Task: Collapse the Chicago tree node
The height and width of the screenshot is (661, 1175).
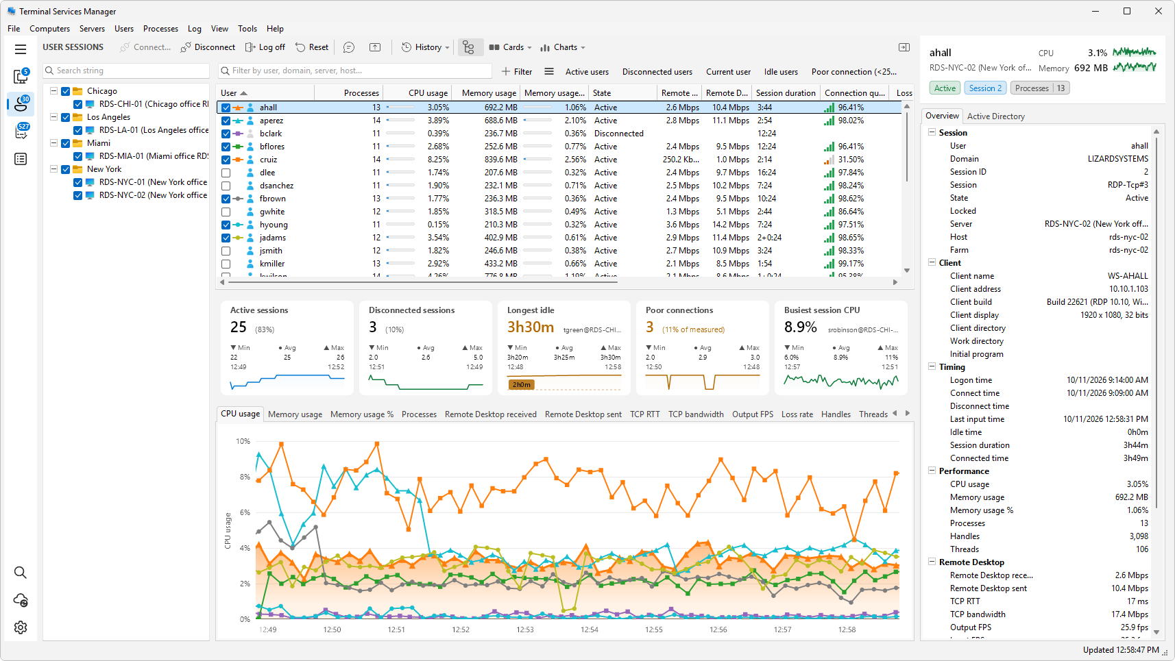Action: pyautogui.click(x=53, y=91)
